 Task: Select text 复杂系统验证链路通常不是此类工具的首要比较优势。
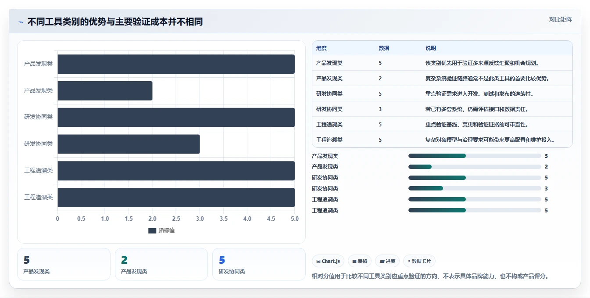487,79
